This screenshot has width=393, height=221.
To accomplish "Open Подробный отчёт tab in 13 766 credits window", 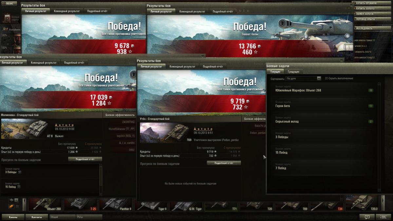I will (x=223, y=11).
